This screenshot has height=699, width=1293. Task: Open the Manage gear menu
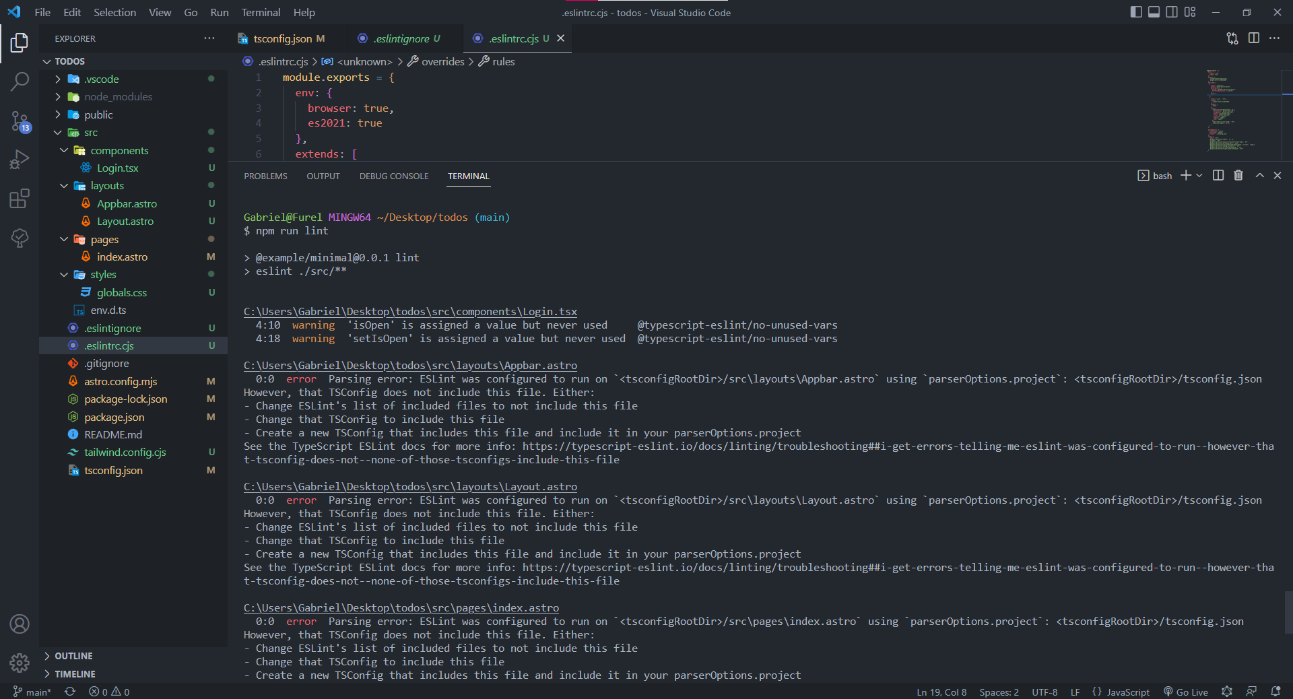point(20,663)
